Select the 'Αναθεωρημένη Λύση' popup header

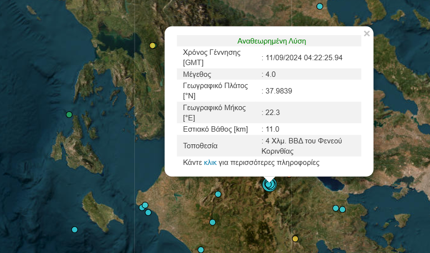pos(272,41)
